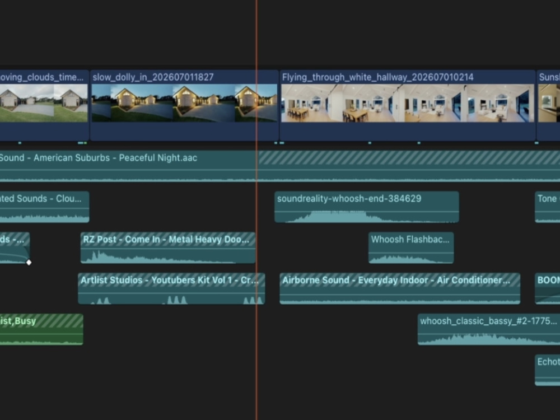Select the RZ Post Come In Metal Heavy Door clip
This screenshot has height=420, width=560.
(x=168, y=248)
